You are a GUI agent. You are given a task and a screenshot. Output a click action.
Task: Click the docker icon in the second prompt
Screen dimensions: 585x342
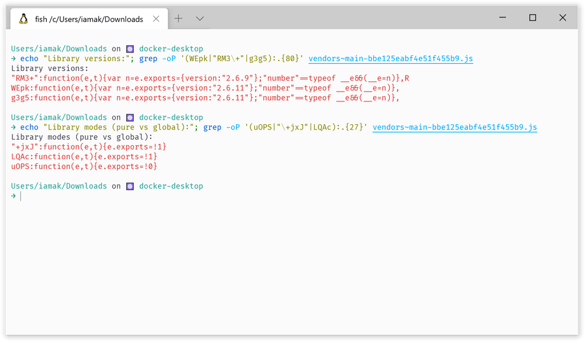coord(130,118)
